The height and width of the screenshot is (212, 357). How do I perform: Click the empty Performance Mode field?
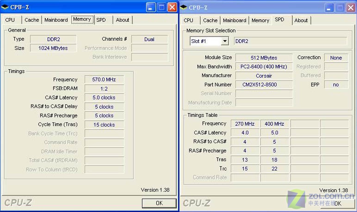[149, 48]
